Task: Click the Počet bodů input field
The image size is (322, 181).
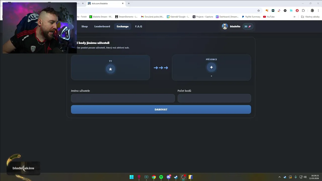Action: coord(214,98)
